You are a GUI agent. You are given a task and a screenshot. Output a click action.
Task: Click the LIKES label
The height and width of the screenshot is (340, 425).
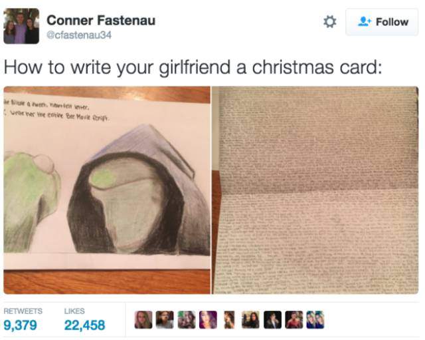pos(74,311)
